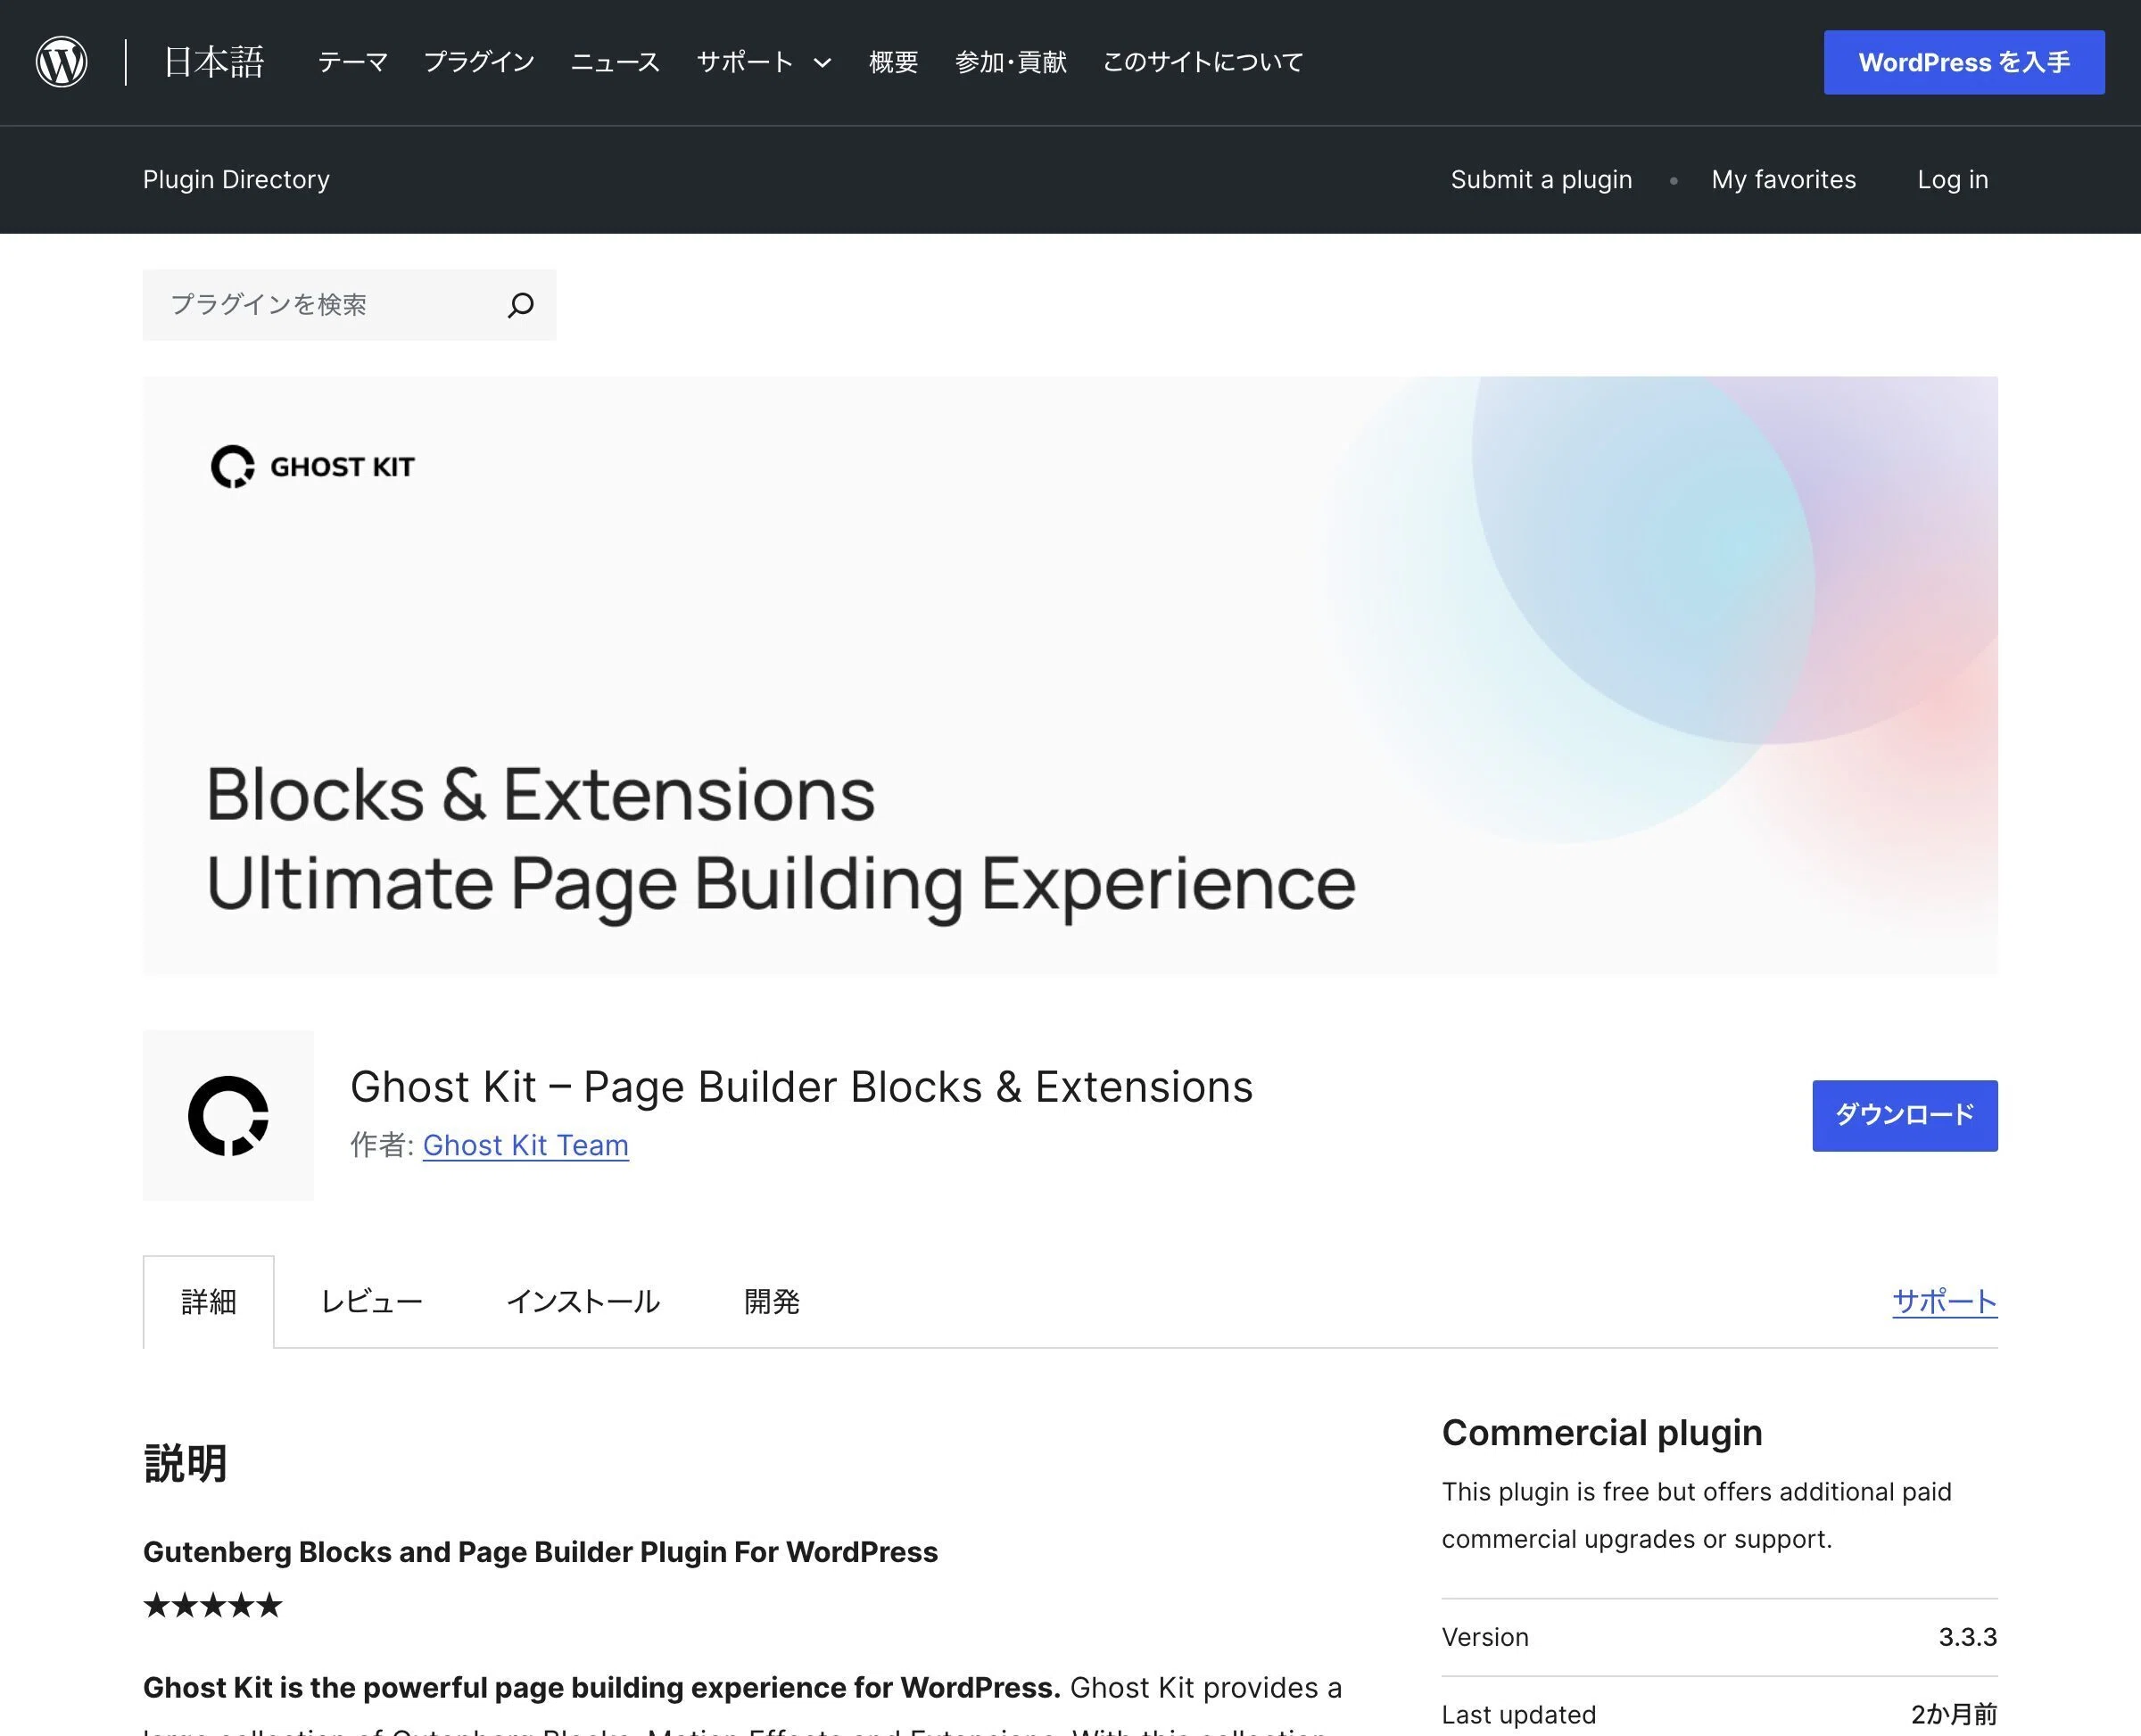
Task: Open the このサイトについて menu item
Action: click(1203, 62)
